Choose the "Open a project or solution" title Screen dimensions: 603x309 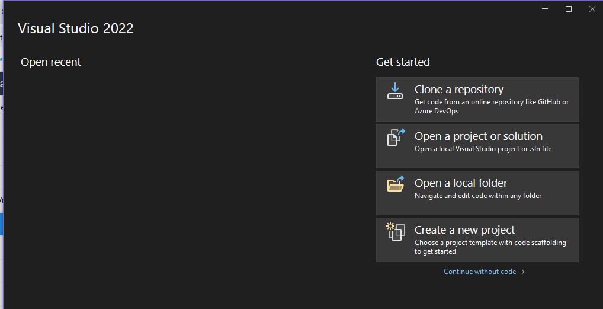(478, 136)
